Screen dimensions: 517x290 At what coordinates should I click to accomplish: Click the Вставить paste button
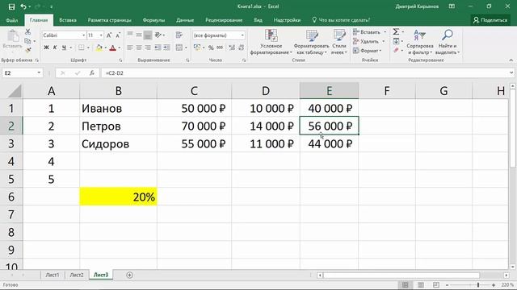click(12, 39)
